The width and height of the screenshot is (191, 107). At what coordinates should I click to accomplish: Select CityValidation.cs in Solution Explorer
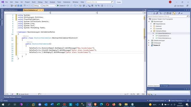[163, 36]
